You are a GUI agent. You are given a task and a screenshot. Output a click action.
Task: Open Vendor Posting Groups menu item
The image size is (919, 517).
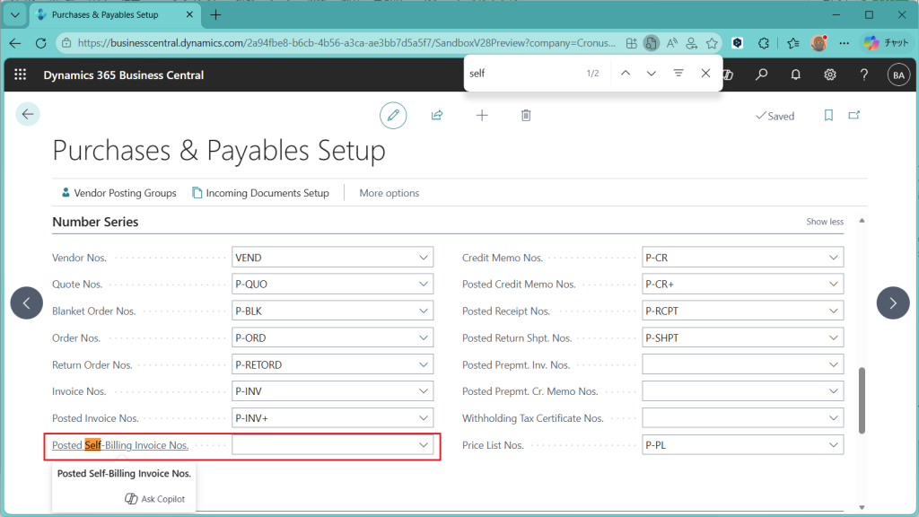click(x=118, y=193)
